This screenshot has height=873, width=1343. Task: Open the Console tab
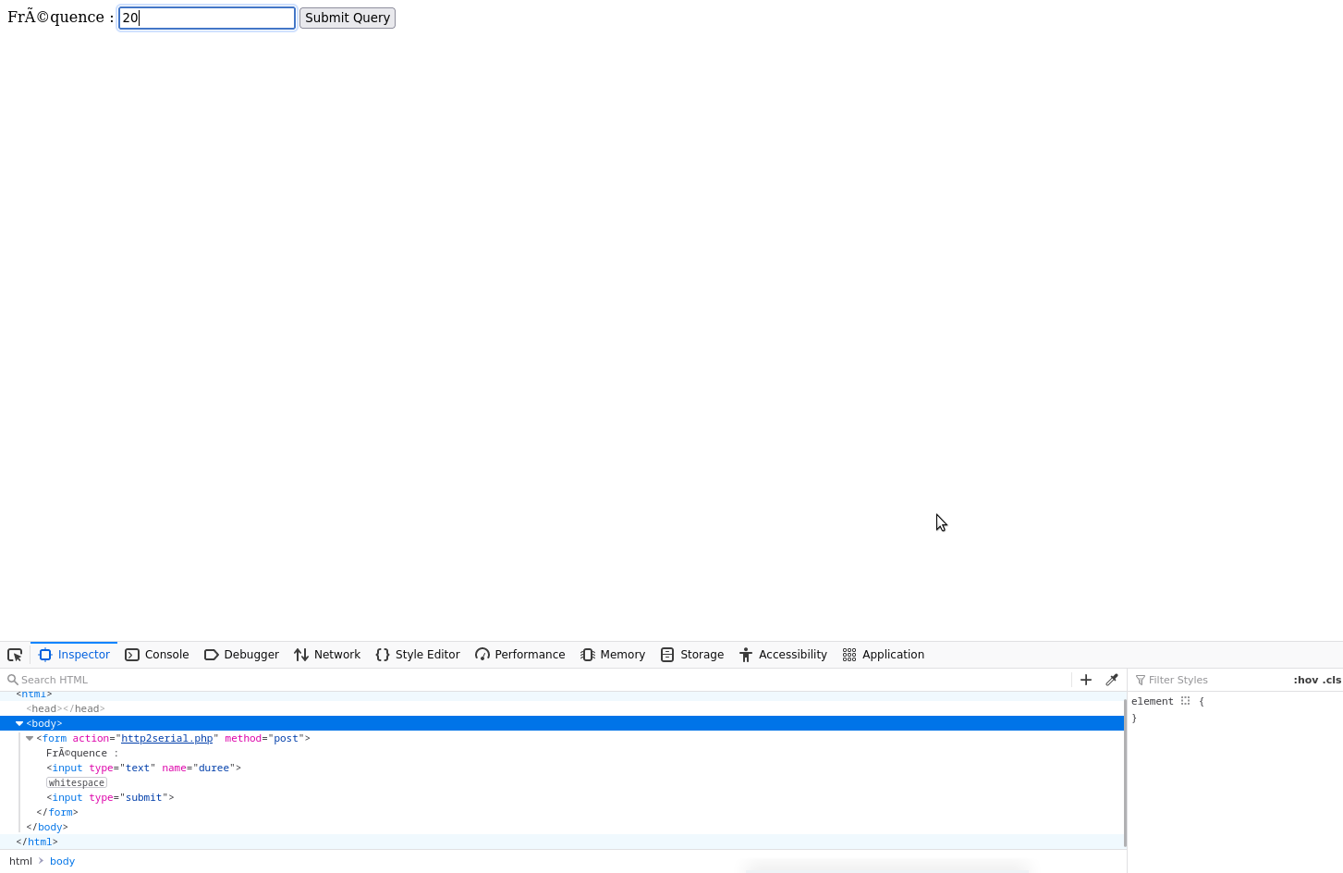point(157,655)
